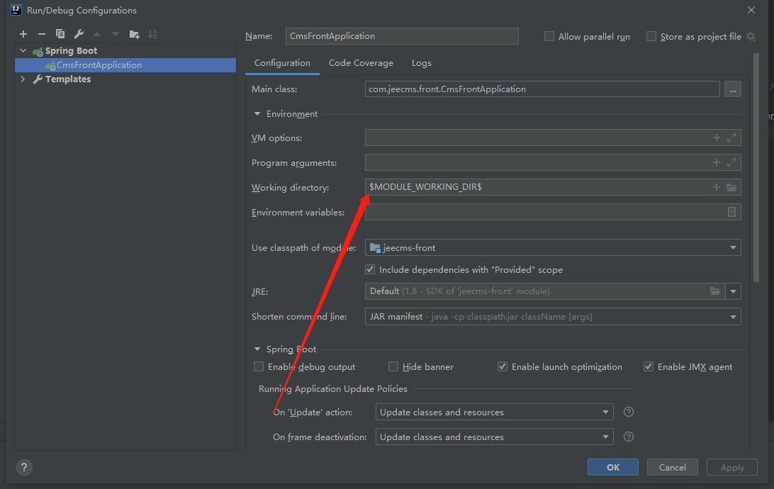The height and width of the screenshot is (489, 774).
Task: Open the Logs tab
Action: point(421,63)
